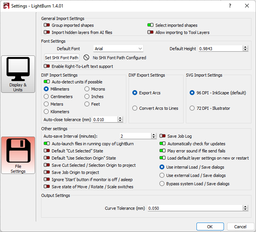
Task: Click the LightBurn logo in title bar
Action: click(6, 6)
